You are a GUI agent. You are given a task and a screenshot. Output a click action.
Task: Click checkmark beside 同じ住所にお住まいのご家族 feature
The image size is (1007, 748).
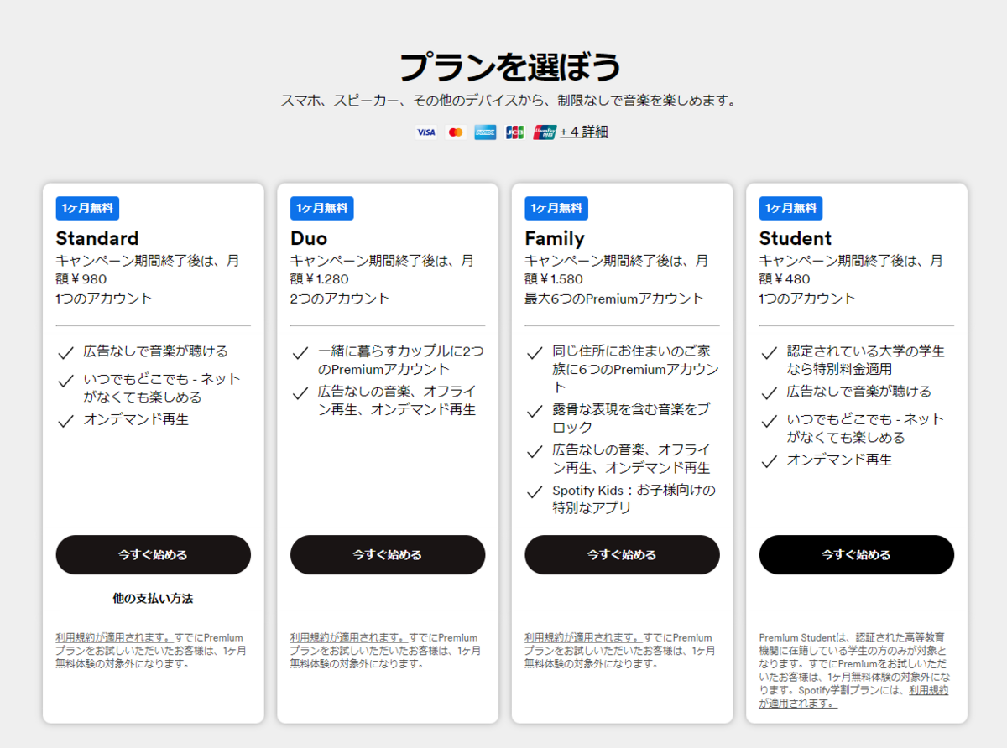tap(535, 353)
